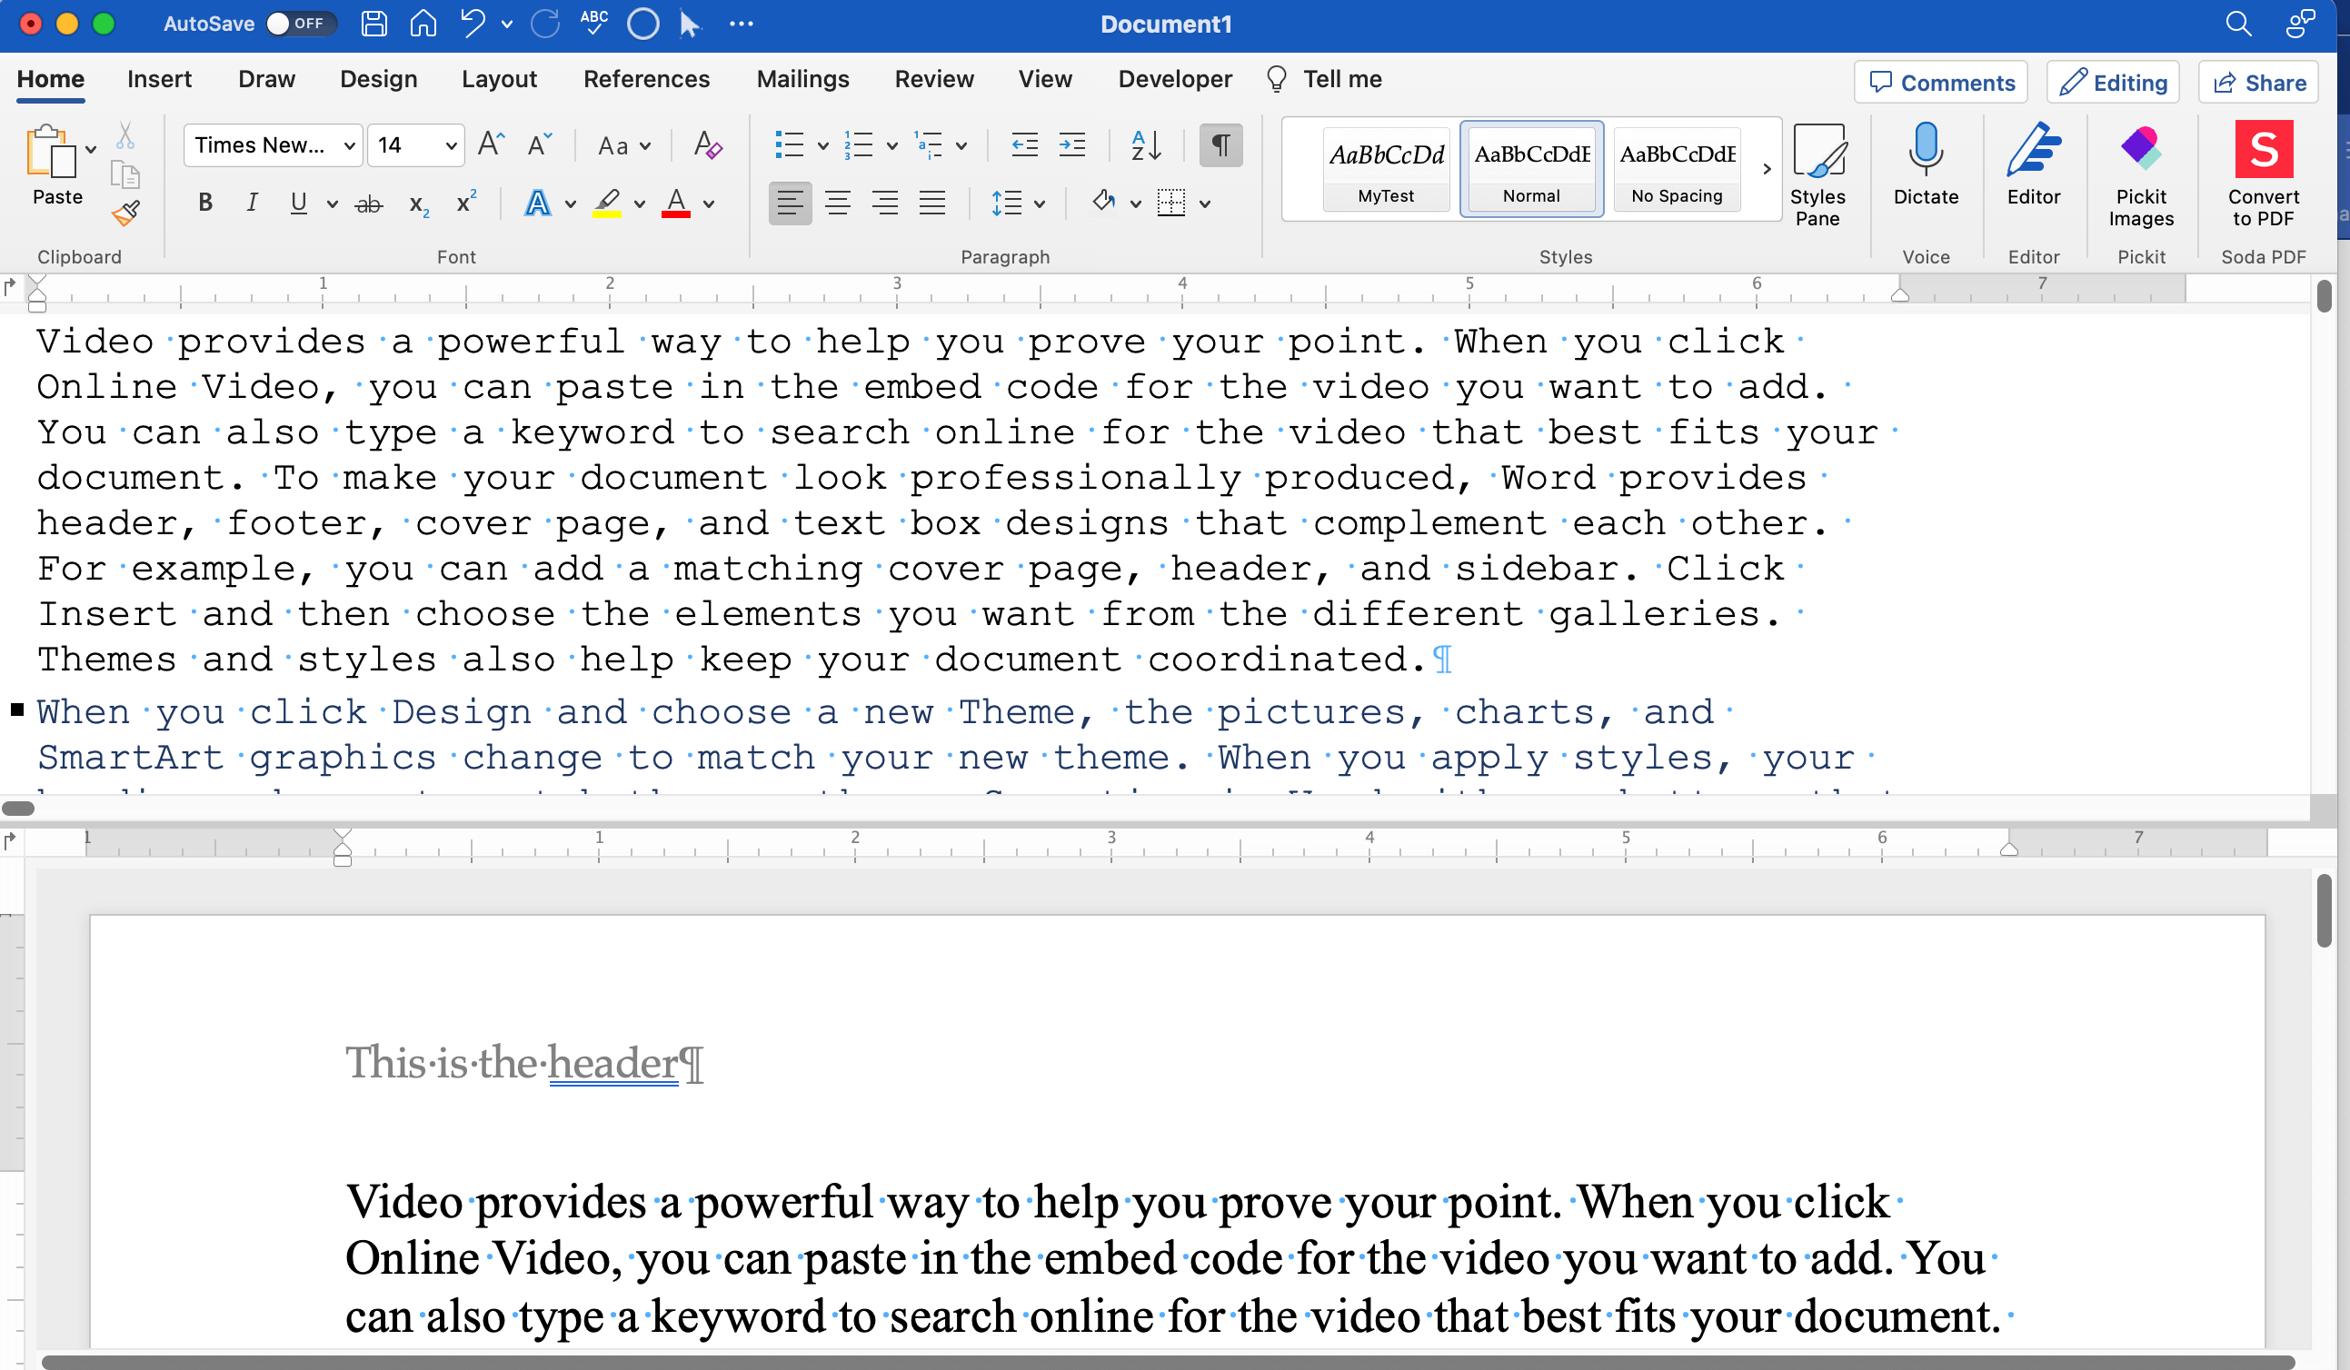This screenshot has height=1370, width=2350.
Task: Toggle Show/Hide paragraph marks button
Action: [x=1220, y=145]
